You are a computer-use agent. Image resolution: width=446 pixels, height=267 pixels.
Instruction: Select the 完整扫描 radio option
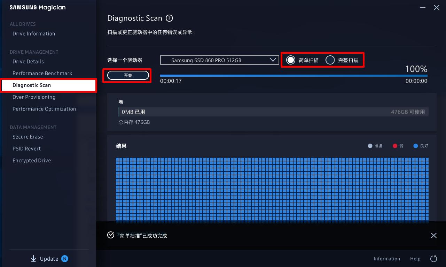pyautogui.click(x=330, y=60)
